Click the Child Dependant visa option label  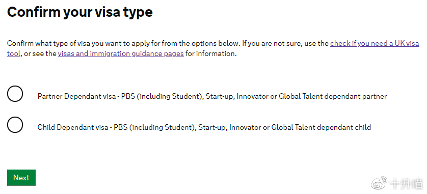(204, 127)
